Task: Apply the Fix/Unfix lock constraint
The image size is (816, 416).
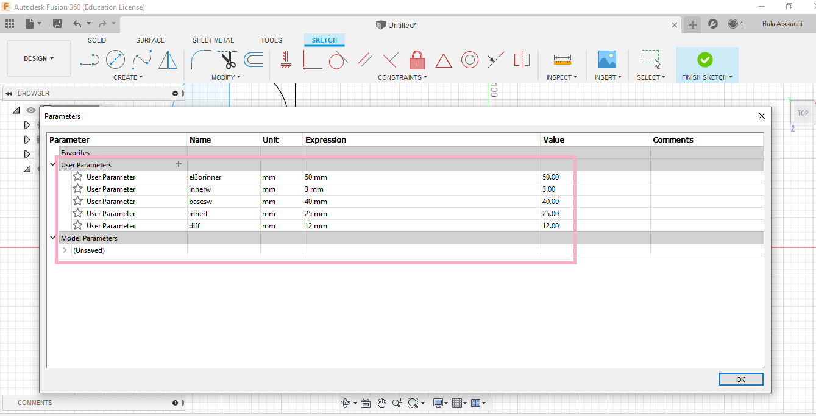Action: coord(417,60)
